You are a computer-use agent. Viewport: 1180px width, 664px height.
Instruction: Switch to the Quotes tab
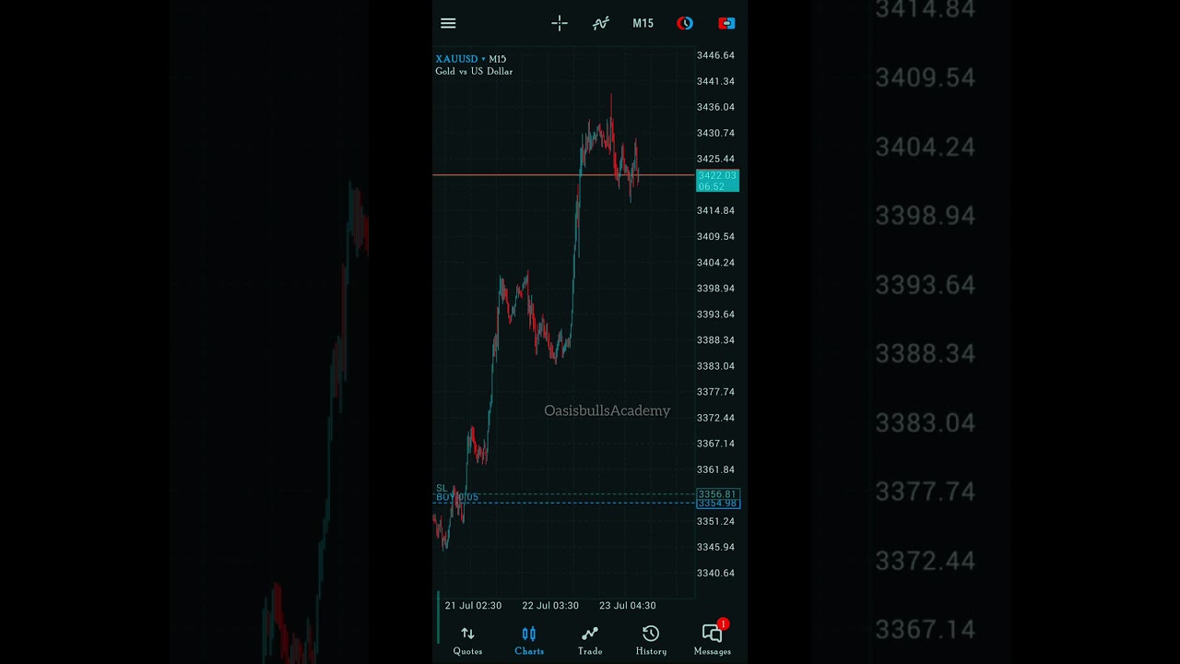[x=467, y=640]
